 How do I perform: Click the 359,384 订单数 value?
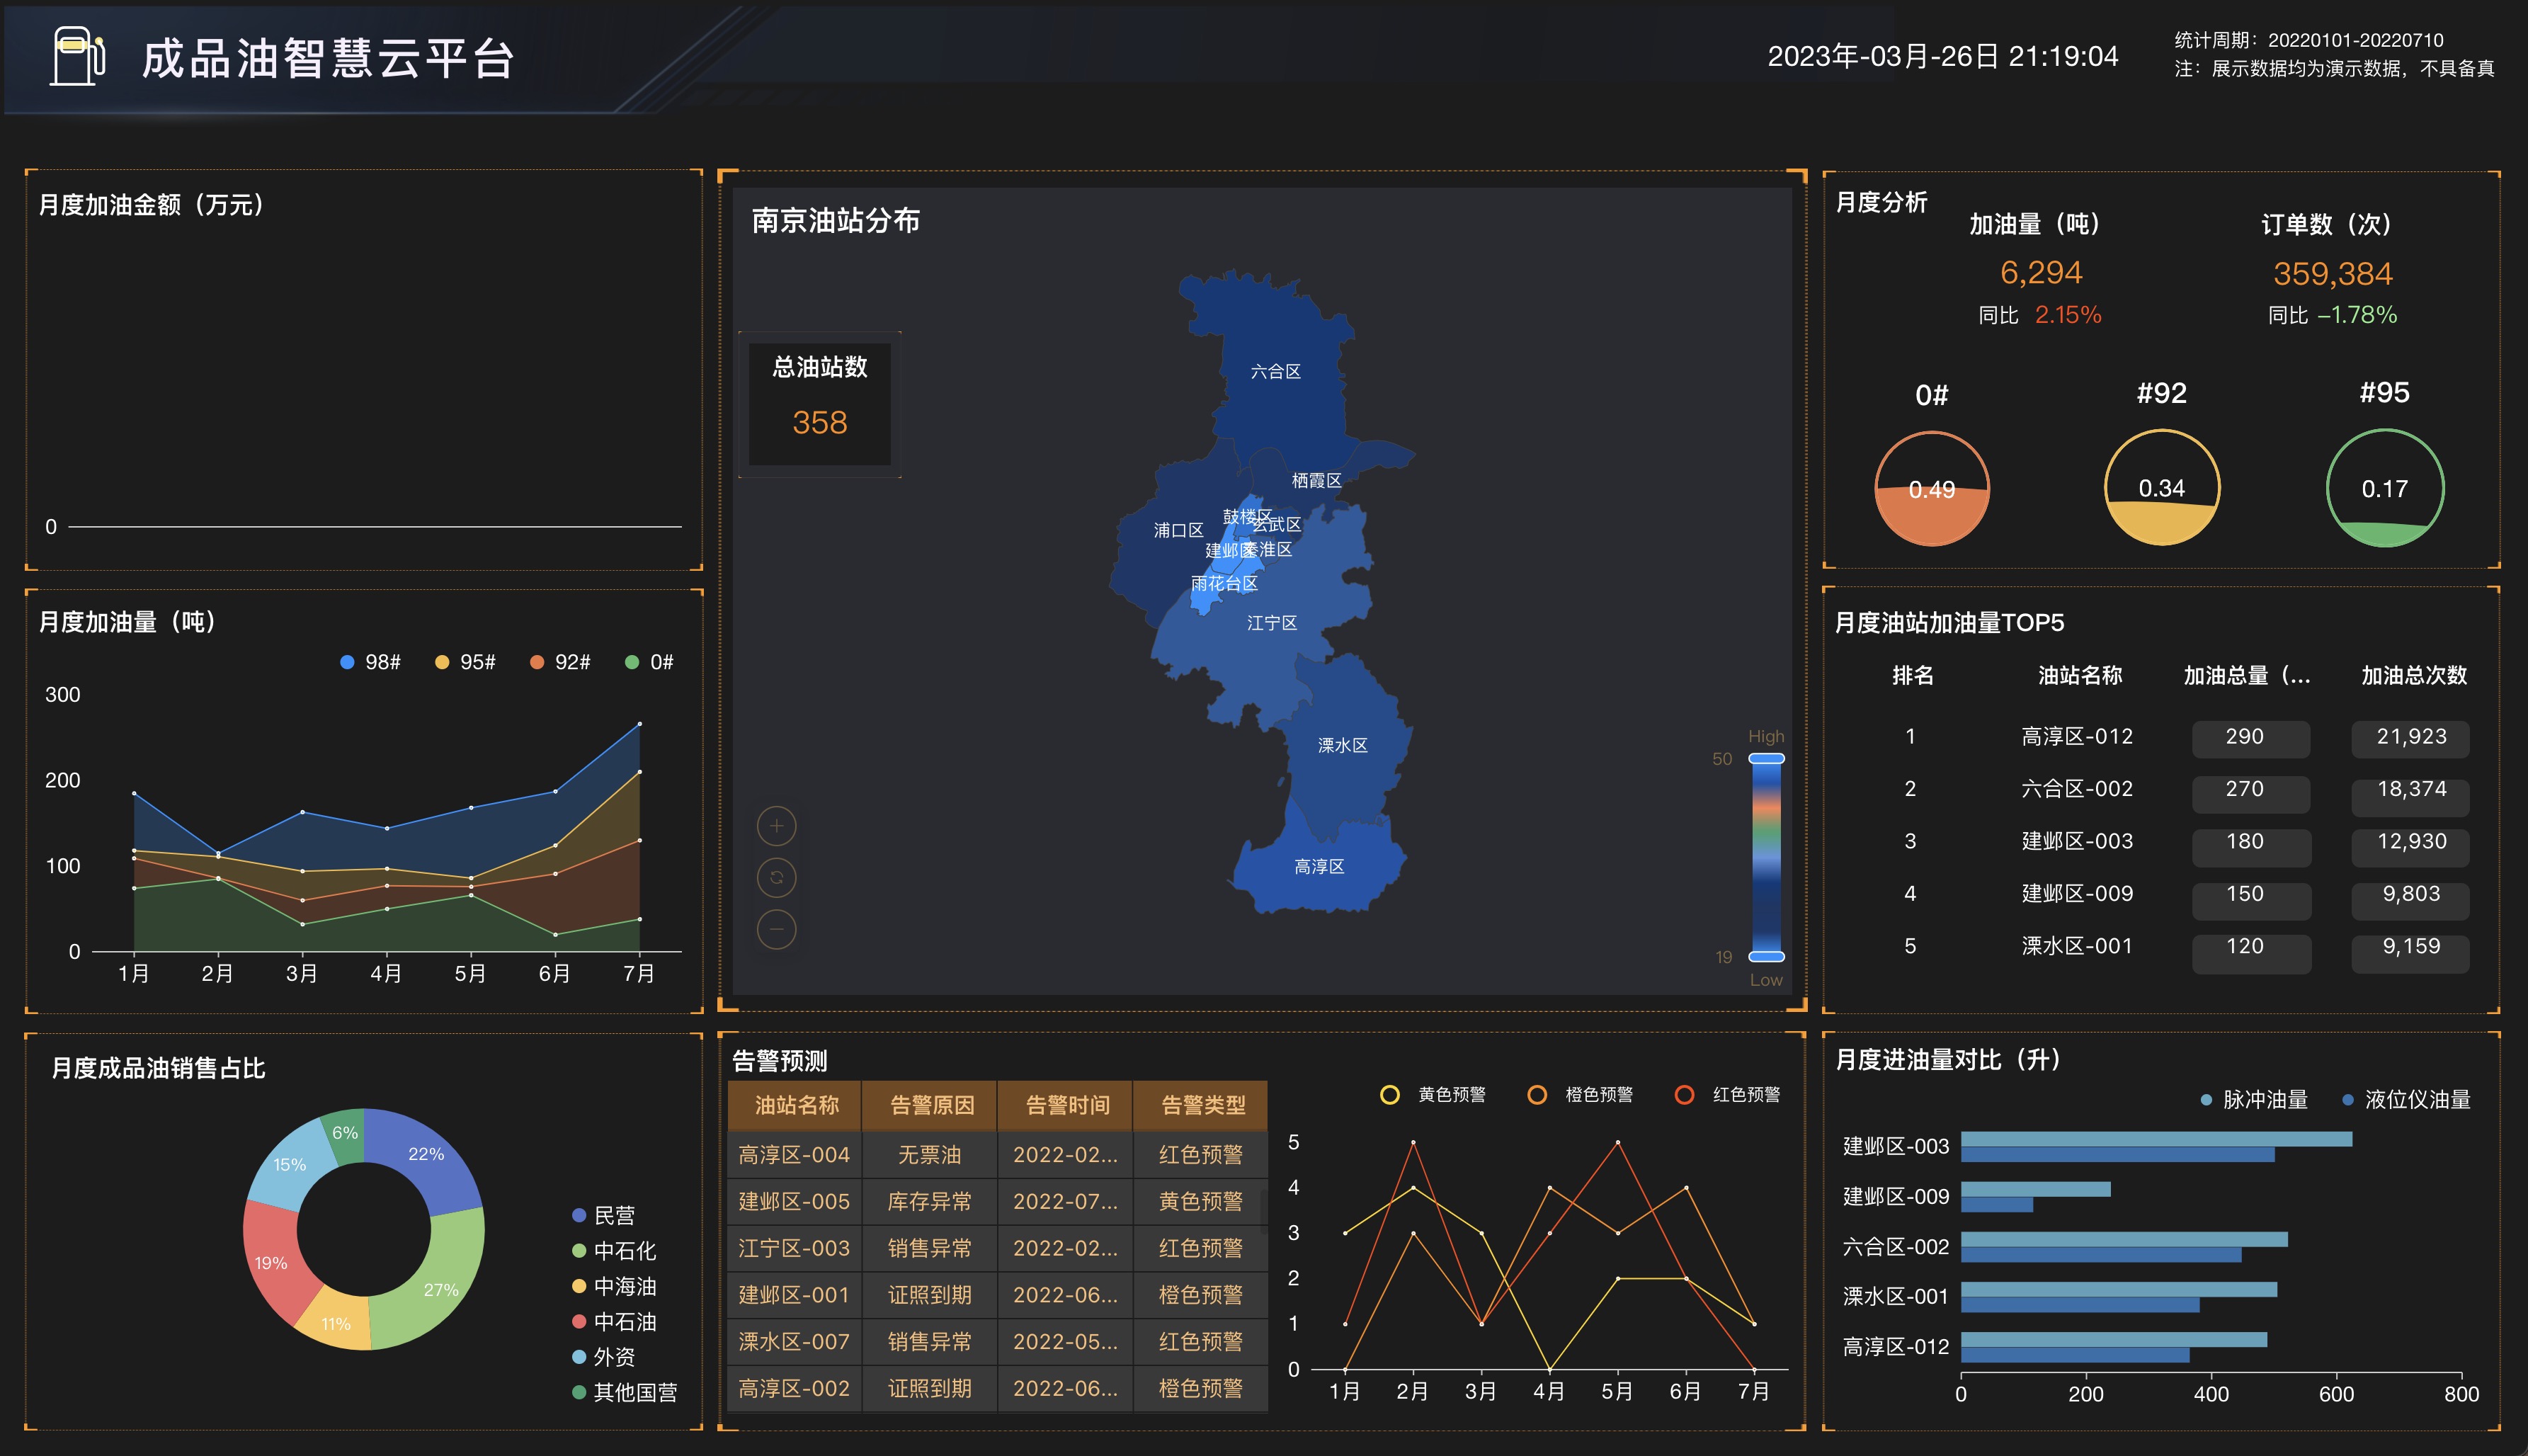pos(2333,273)
